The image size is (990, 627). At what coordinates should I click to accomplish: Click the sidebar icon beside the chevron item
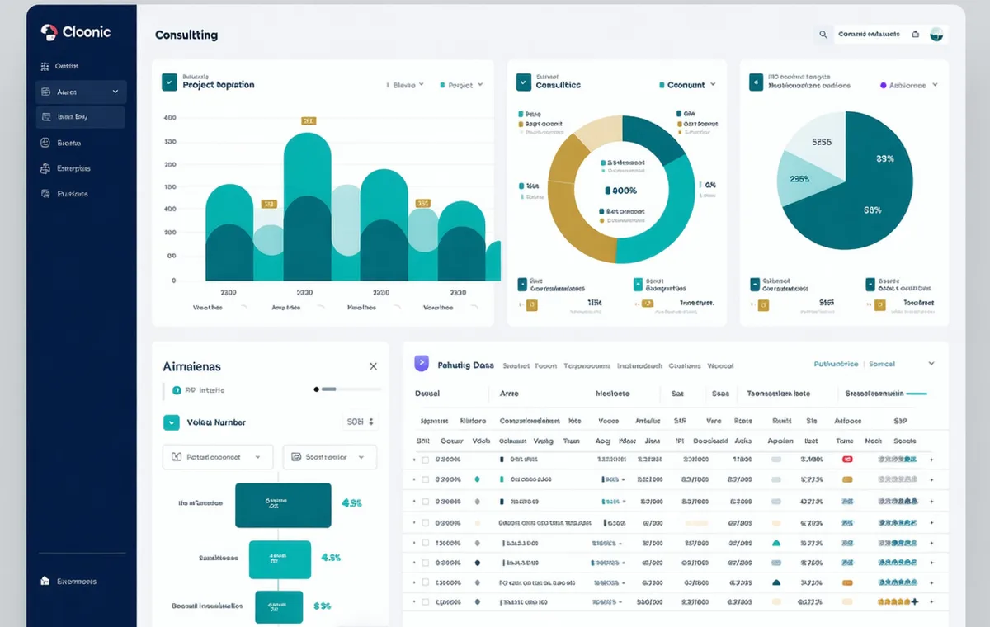45,92
